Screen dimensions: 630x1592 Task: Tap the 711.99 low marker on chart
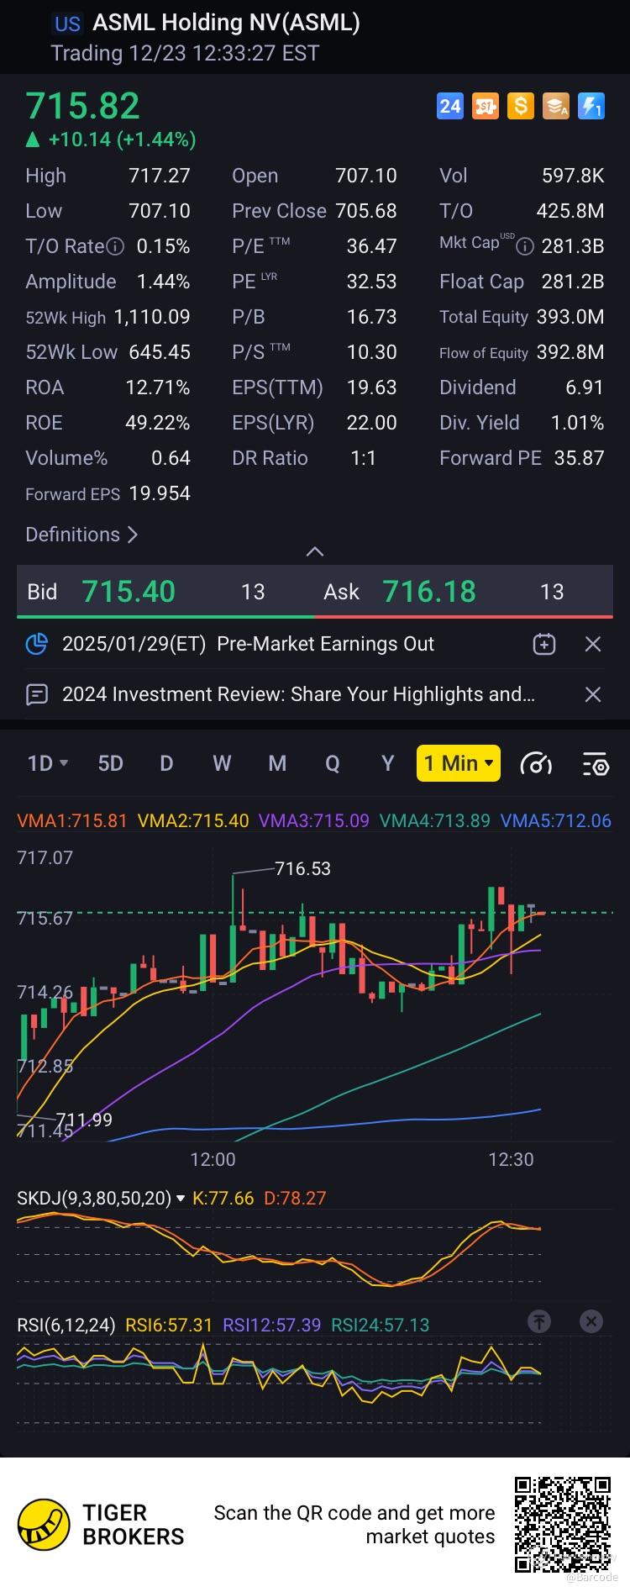(84, 1119)
